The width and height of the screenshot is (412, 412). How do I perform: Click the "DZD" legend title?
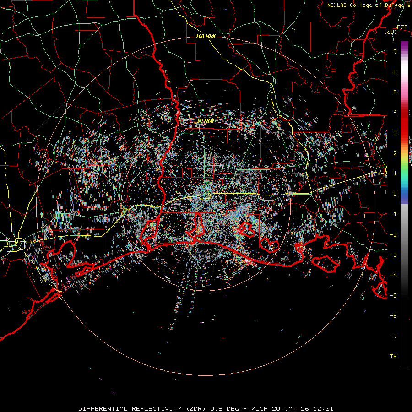pos(402,27)
